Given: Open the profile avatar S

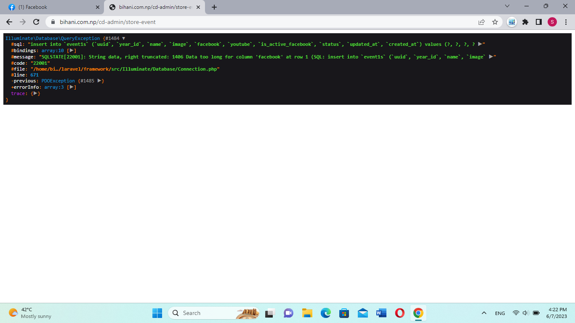Looking at the screenshot, I should (552, 22).
